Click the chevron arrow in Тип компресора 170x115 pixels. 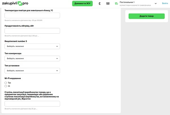pyautogui.click(x=57, y=58)
